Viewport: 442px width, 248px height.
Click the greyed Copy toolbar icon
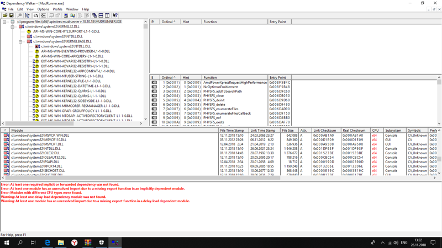[x=19, y=15]
